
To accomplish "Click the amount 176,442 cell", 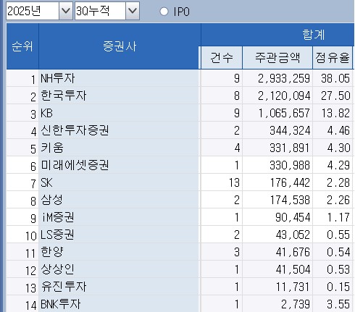I will [277, 182].
